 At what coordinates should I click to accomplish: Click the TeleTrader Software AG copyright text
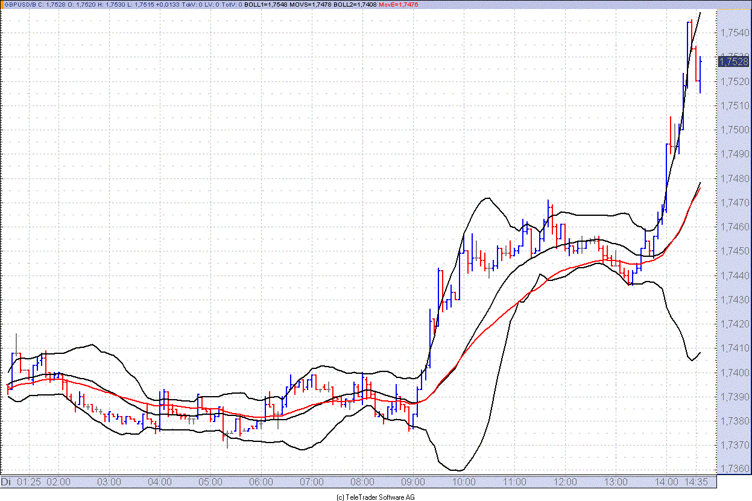375,497
